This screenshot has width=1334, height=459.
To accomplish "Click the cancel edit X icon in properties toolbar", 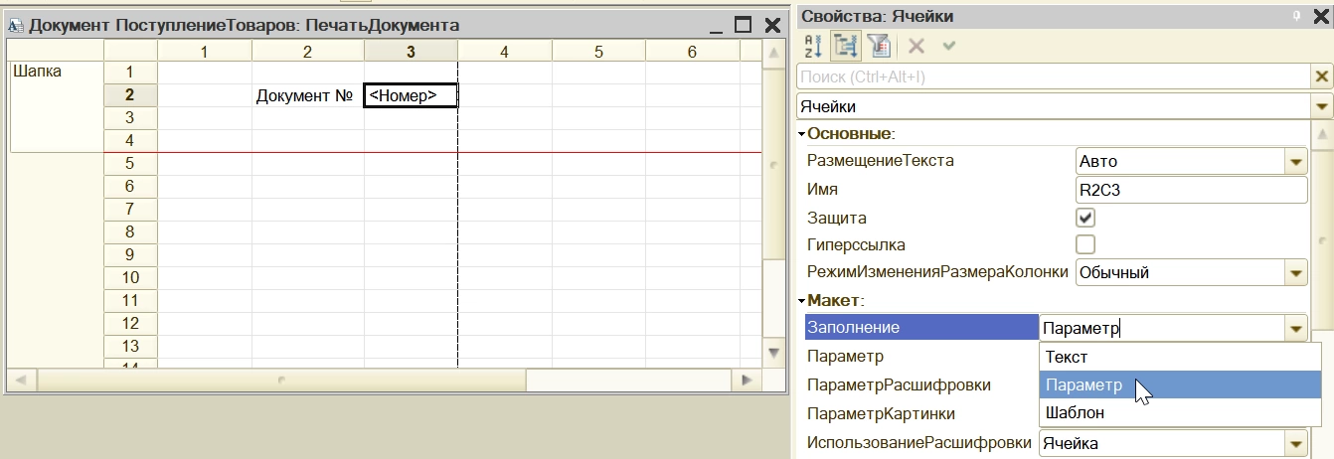I will coord(917,45).
